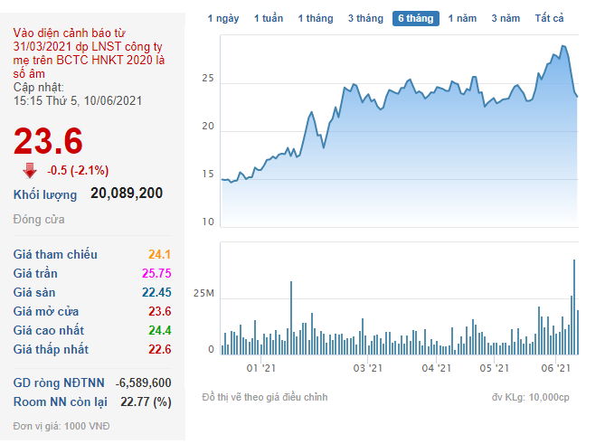Click the tallest volume bar in June
This screenshot has height=444, width=605.
coord(574,306)
